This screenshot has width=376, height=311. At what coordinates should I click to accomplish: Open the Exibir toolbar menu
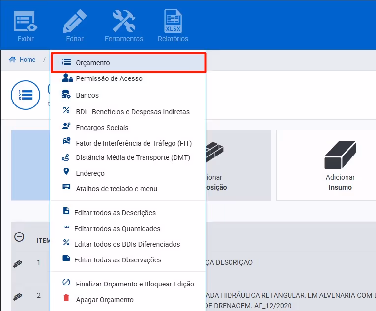[x=26, y=26]
